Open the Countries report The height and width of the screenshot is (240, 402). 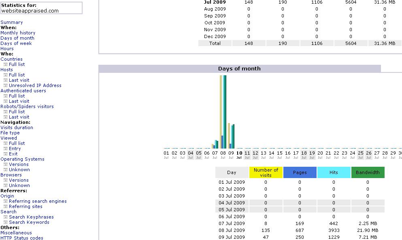tap(11, 59)
